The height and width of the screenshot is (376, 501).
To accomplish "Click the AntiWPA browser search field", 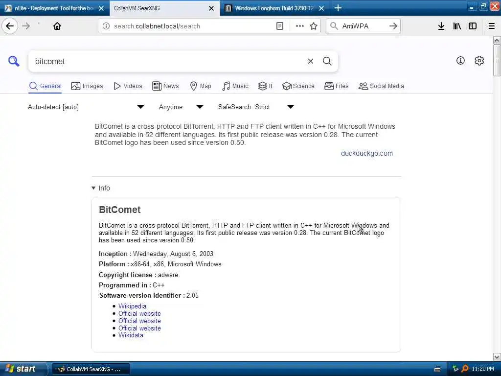I will [x=364, y=26].
